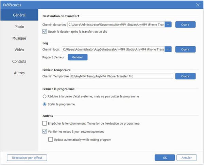Click the browse dots next to output path

(x=168, y=24)
